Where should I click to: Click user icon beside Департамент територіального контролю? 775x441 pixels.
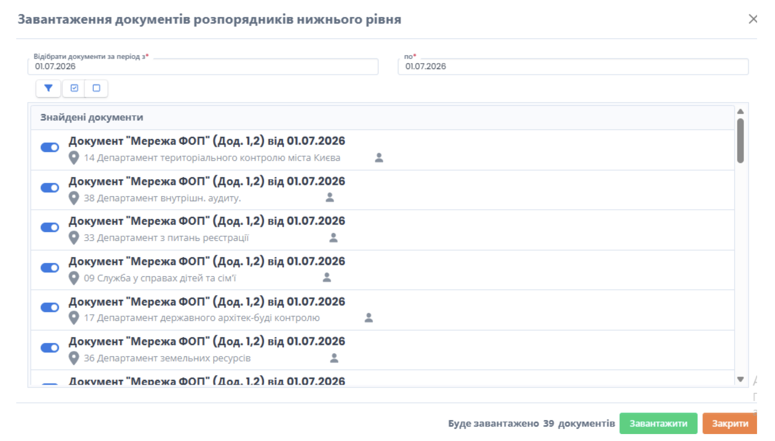(x=379, y=158)
